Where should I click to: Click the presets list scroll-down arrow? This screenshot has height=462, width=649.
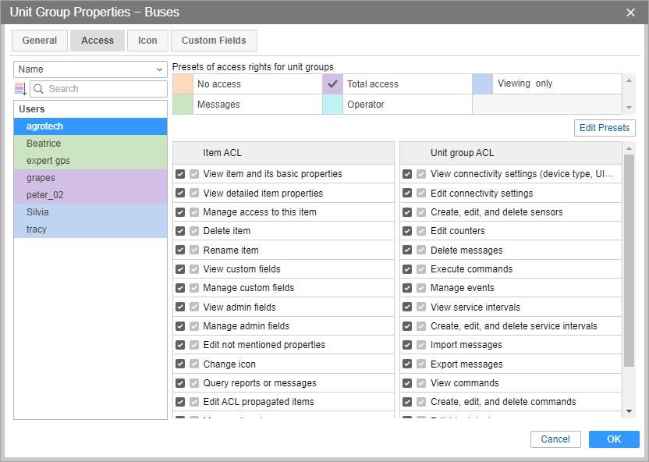pyautogui.click(x=629, y=108)
